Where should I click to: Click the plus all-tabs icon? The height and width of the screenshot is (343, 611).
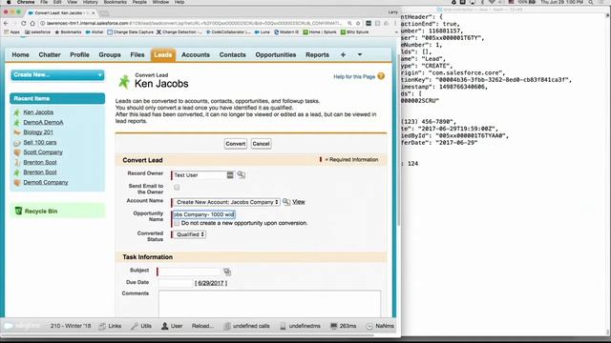343,55
